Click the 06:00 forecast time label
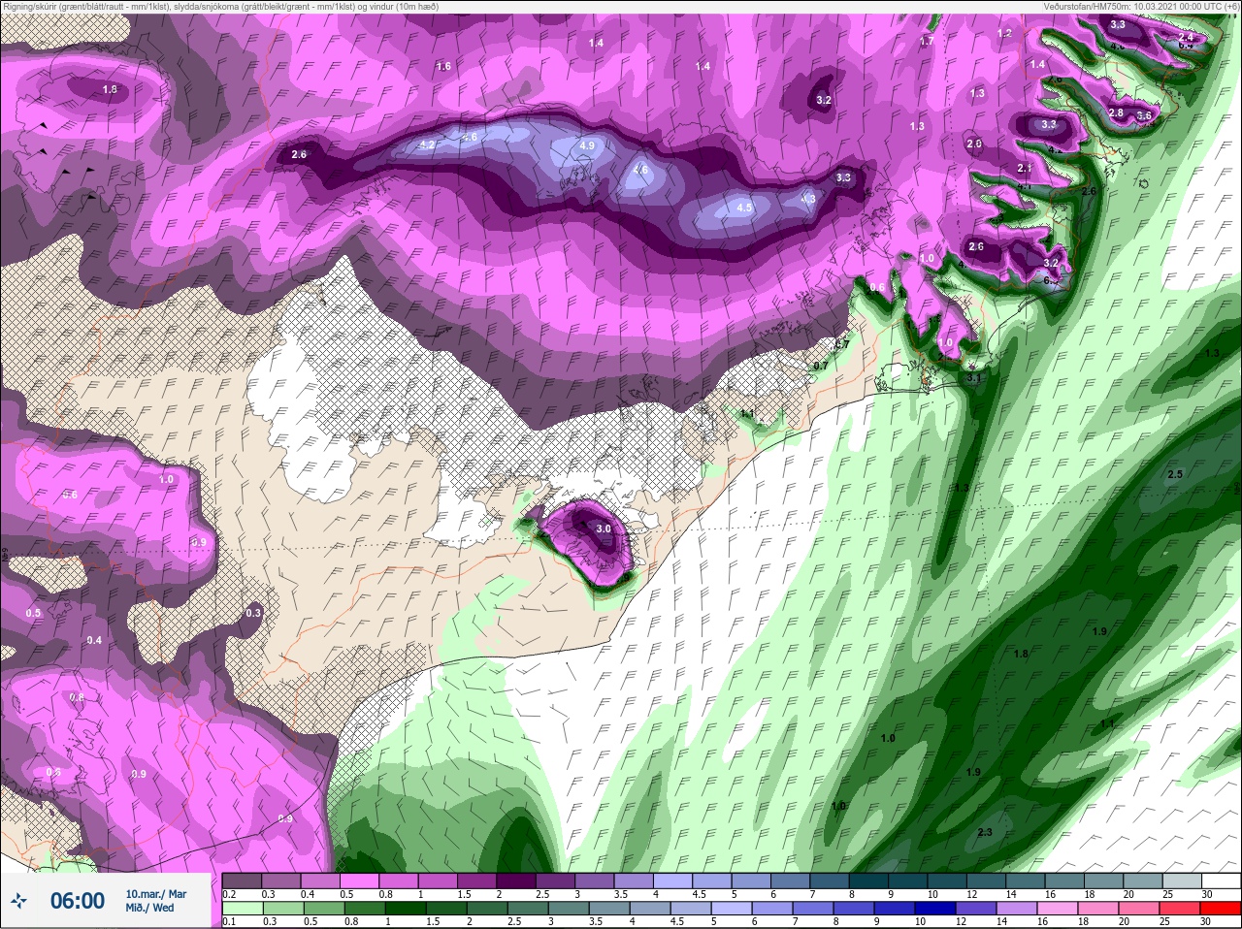The image size is (1242, 929). (x=78, y=901)
